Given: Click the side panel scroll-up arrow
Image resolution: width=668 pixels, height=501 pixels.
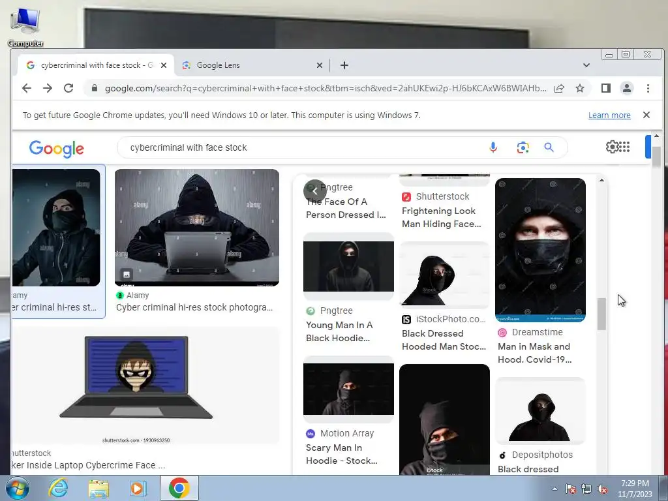Looking at the screenshot, I should (x=601, y=180).
